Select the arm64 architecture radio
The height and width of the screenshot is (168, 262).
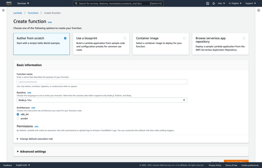point(18,118)
